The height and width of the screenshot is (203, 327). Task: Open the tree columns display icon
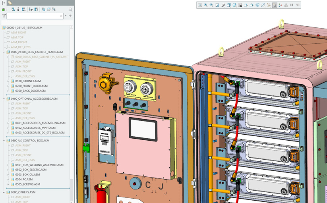coord(24,9)
